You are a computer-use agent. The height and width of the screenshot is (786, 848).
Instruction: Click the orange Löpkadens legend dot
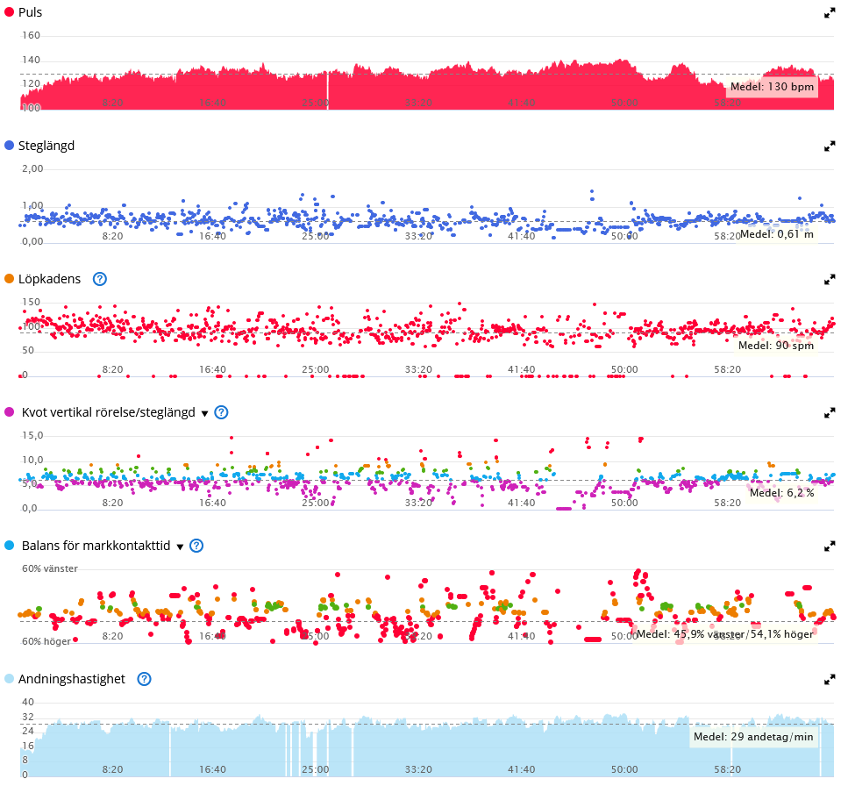[x=9, y=279]
